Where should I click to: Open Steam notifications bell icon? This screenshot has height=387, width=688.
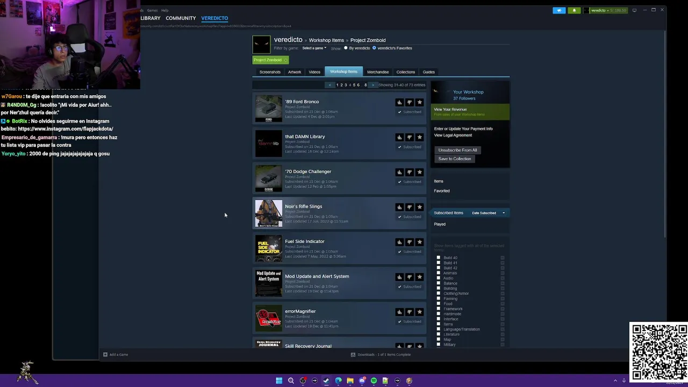point(574,10)
